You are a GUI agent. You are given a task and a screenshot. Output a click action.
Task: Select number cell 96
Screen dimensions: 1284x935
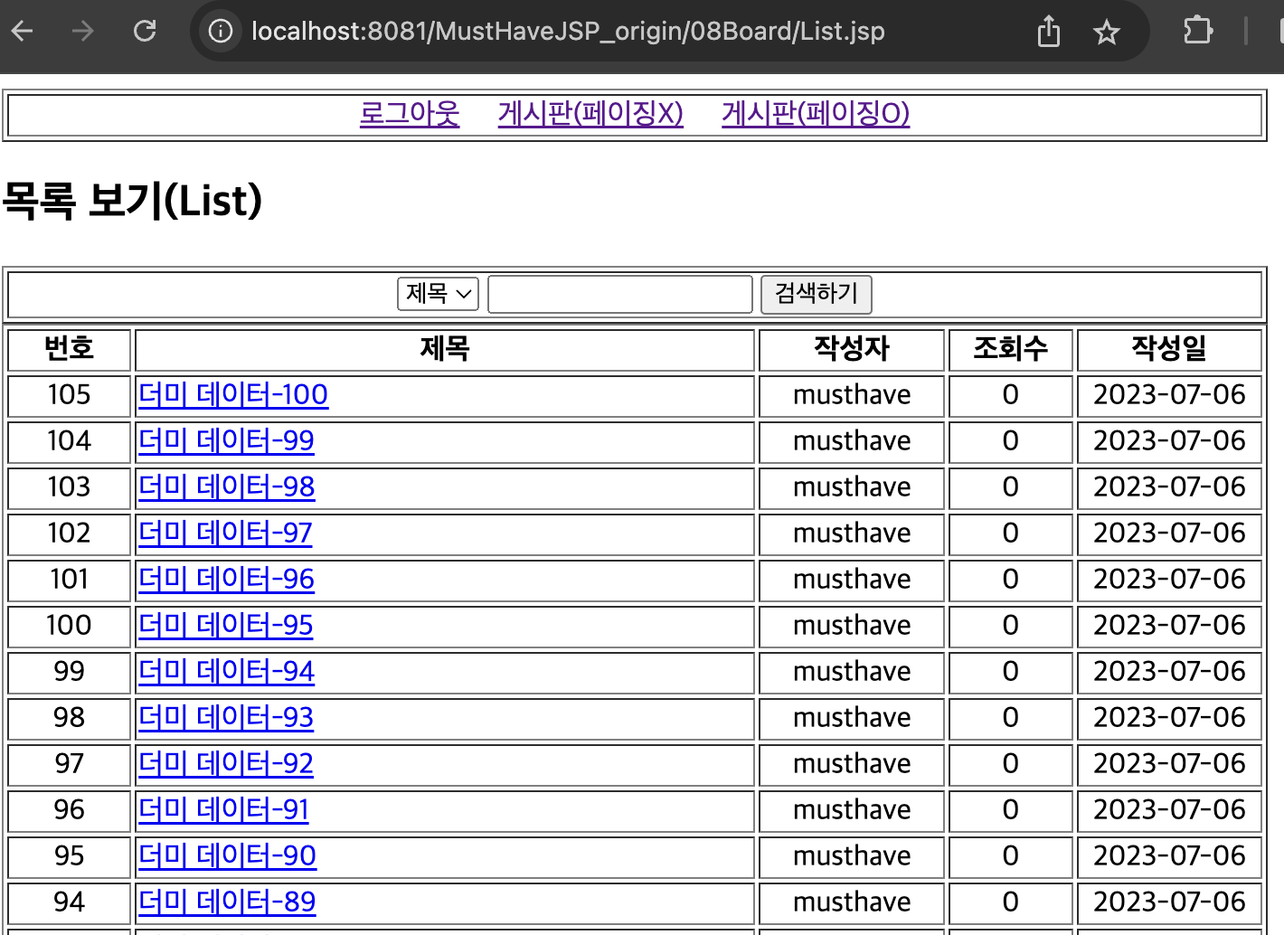coord(70,810)
